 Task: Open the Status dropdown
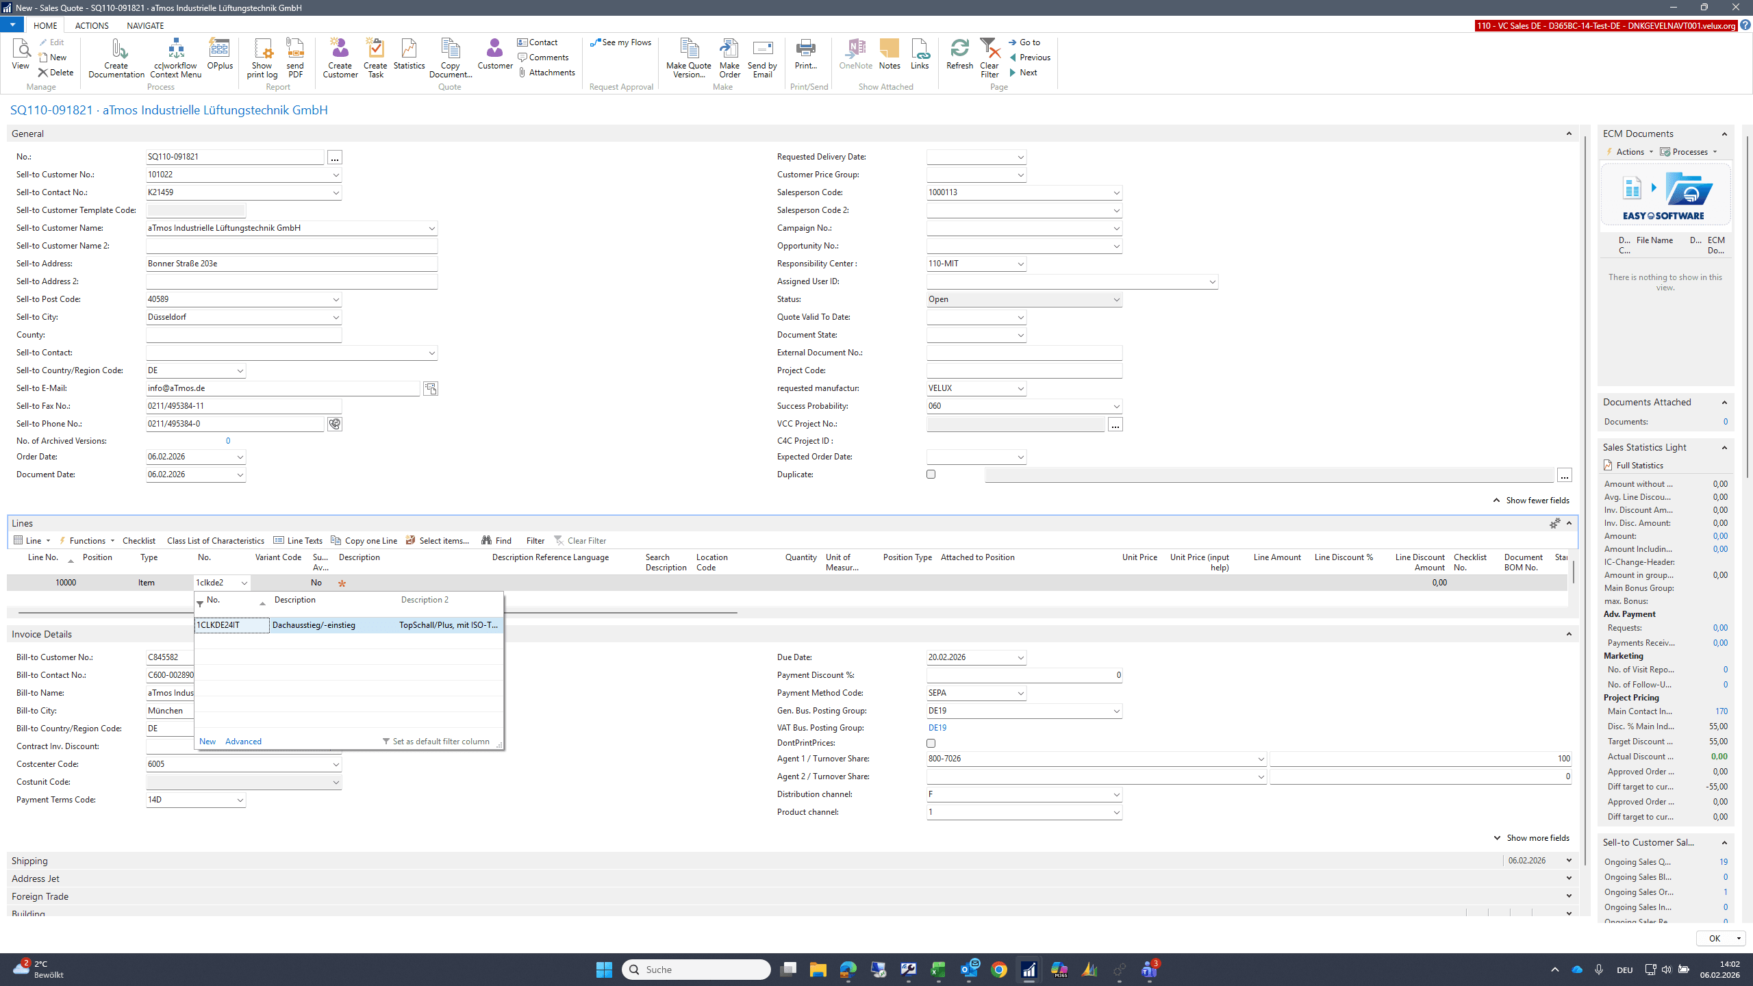[x=1116, y=299]
